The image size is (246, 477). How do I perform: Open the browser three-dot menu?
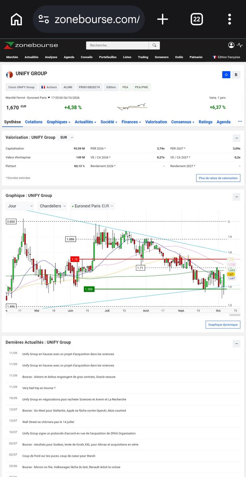click(230, 19)
